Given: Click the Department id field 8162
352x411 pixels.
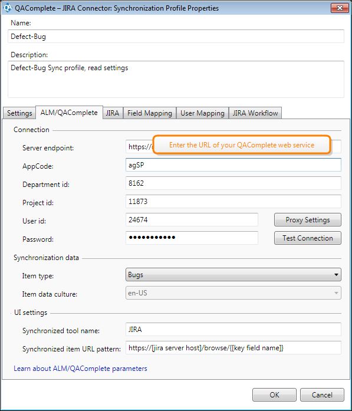Looking at the screenshot, I should (233, 183).
